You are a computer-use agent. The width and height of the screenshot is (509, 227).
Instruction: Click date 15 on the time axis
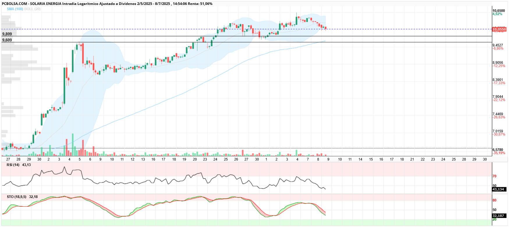[371, 159]
